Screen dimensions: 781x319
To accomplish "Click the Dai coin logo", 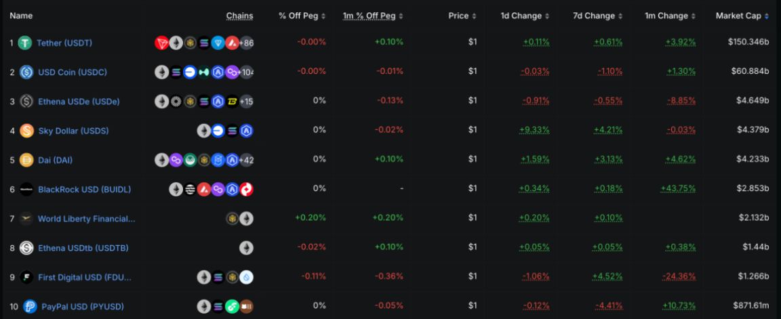I will pyautogui.click(x=26, y=160).
